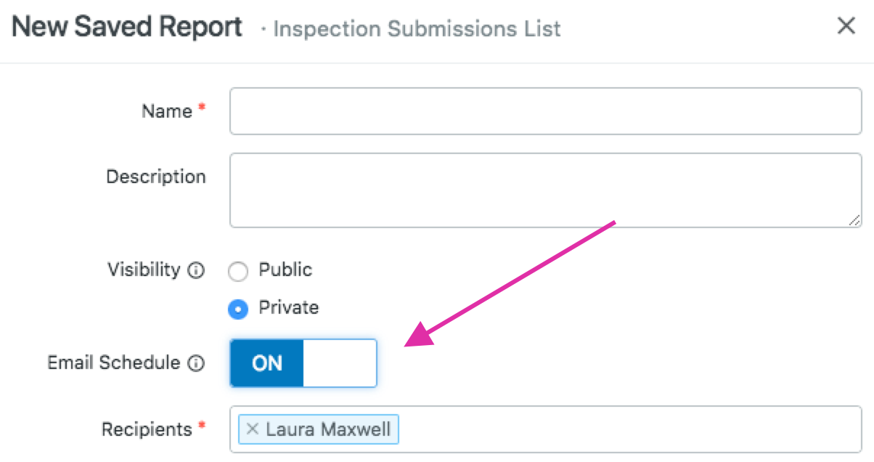Screen dimensions: 874x462
Task: Click the white half of Email Schedule switch
Action: [x=340, y=363]
